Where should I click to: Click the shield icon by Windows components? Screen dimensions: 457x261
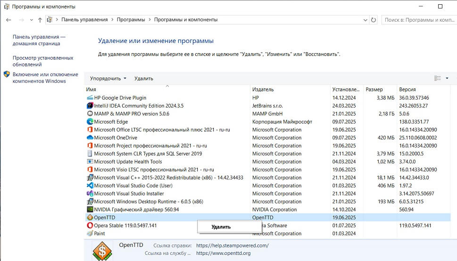click(7, 74)
